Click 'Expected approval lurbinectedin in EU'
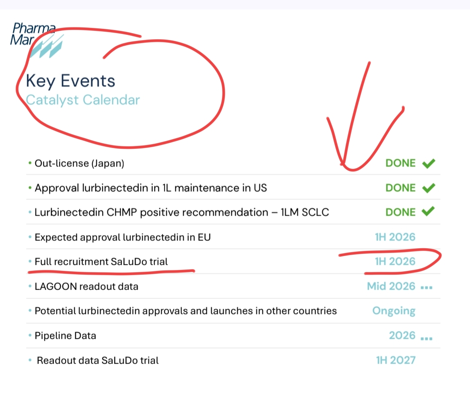Image resolution: width=470 pixels, height=401 pixels. (x=123, y=237)
